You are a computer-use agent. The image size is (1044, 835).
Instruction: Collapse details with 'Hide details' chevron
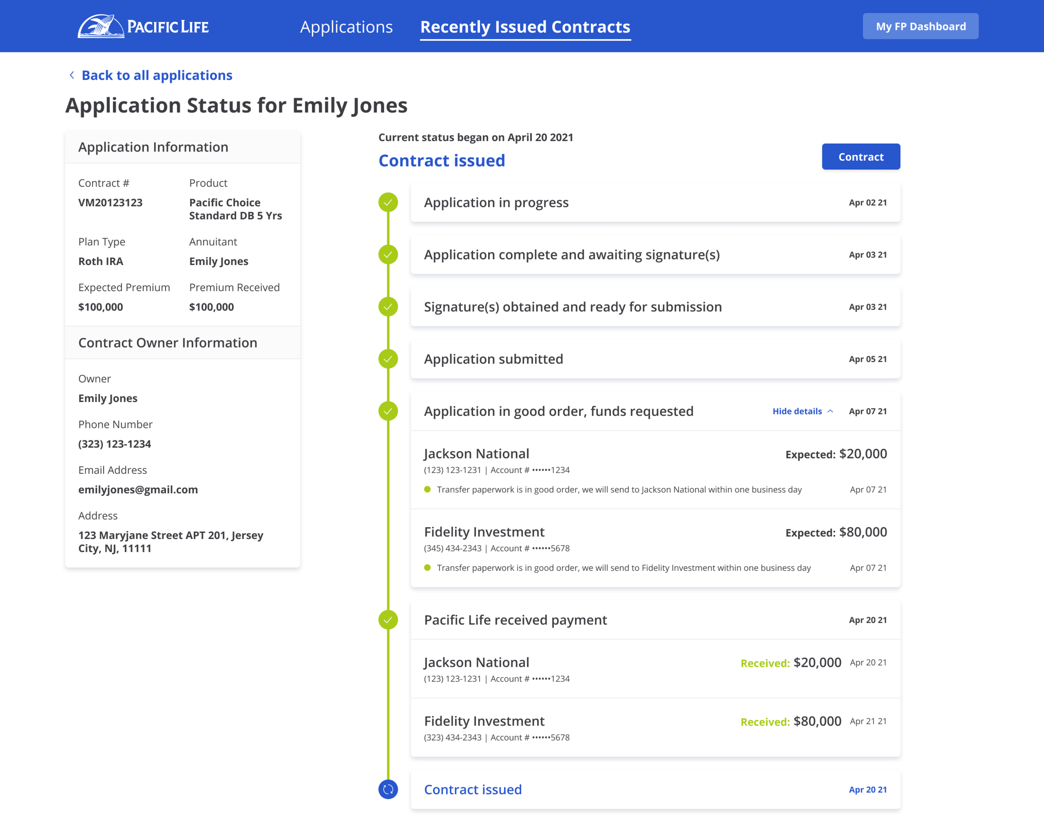[830, 411]
